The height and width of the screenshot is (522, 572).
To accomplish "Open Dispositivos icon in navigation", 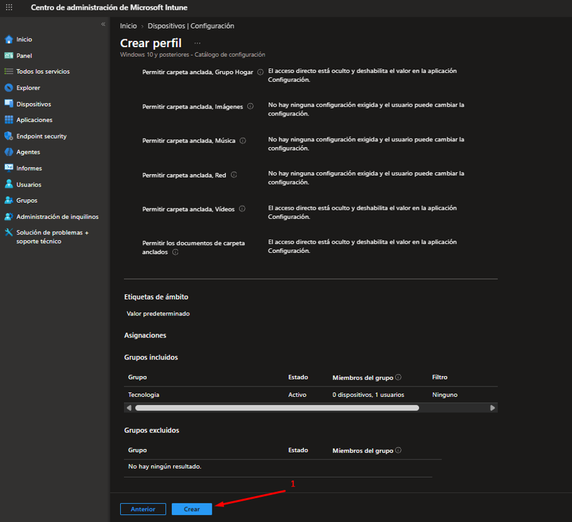I will (x=9, y=103).
